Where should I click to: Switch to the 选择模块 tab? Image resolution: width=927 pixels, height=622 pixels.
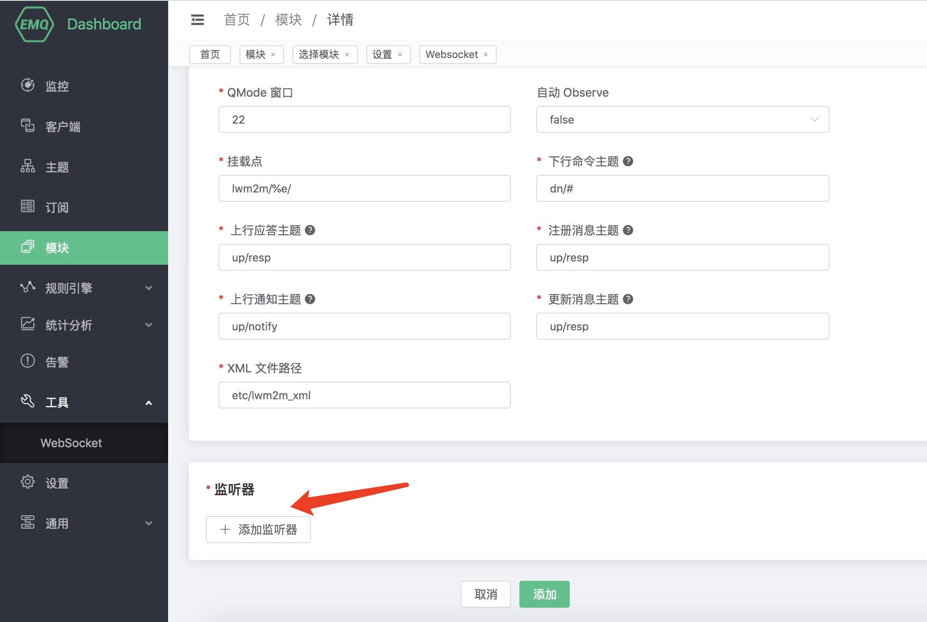pyautogui.click(x=319, y=55)
